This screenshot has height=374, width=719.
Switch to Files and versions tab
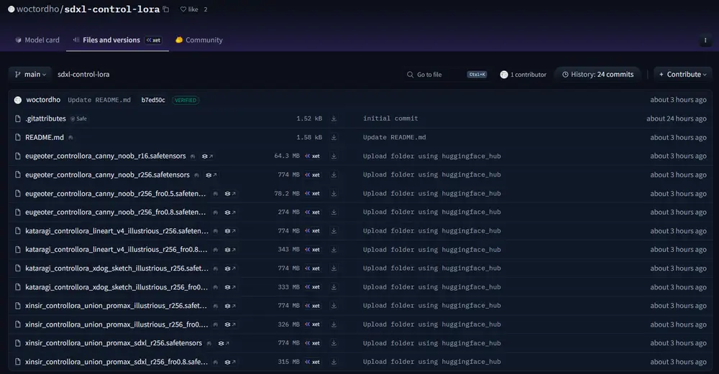117,39
